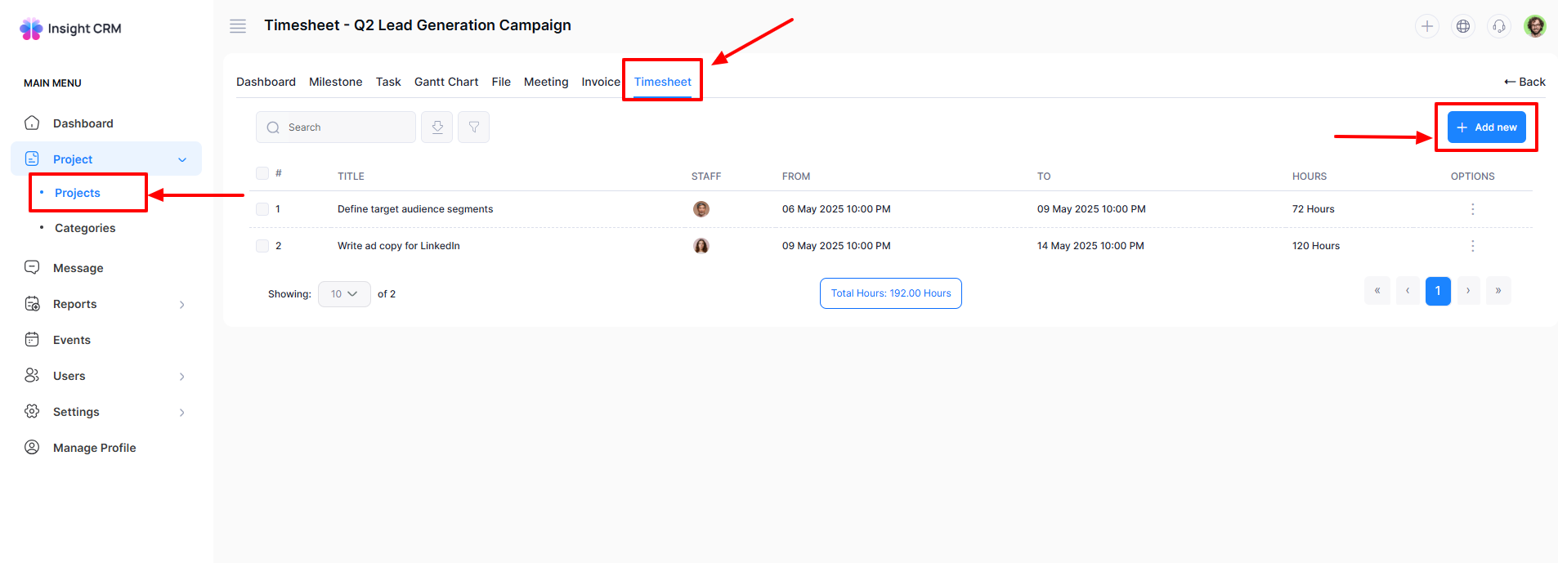The image size is (1558, 563).
Task: Click the download export icon
Action: [x=437, y=127]
